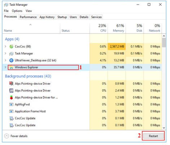Switch to the Processes tab
Image resolution: width=170 pixels, height=145 pixels.
(10, 17)
